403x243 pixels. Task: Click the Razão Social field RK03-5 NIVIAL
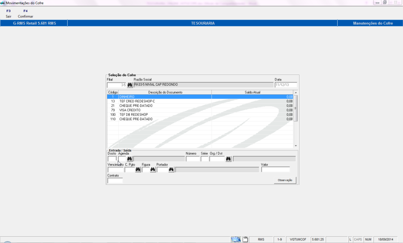(x=204, y=85)
